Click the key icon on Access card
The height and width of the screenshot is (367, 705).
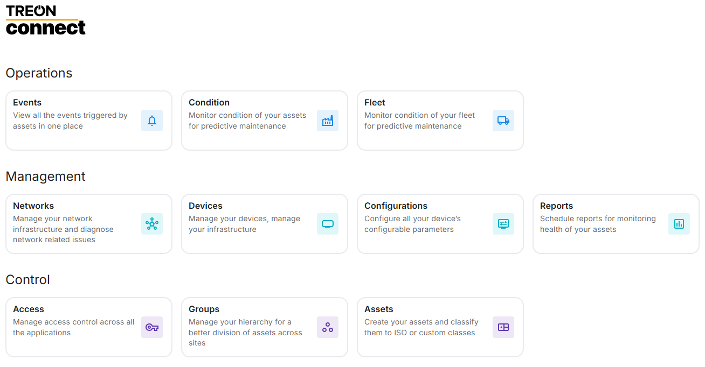tap(152, 327)
